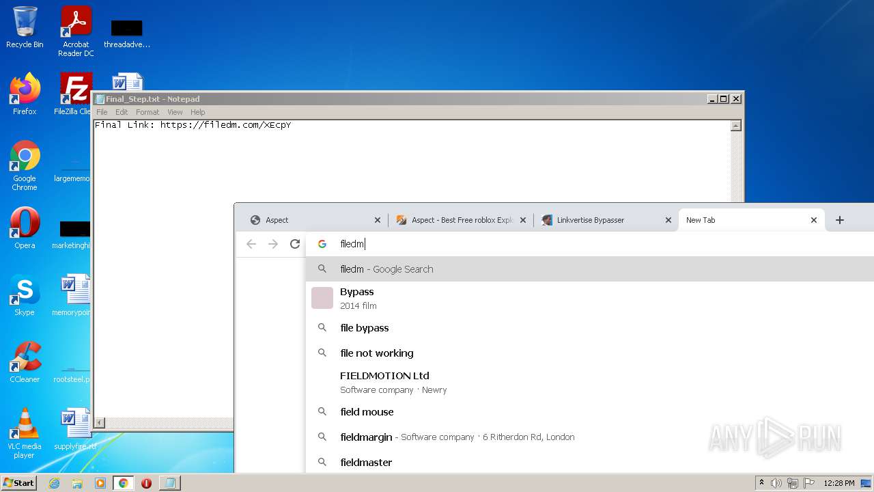874x492 pixels.
Task: Open the Skype desktop shortcut
Action: tap(25, 295)
